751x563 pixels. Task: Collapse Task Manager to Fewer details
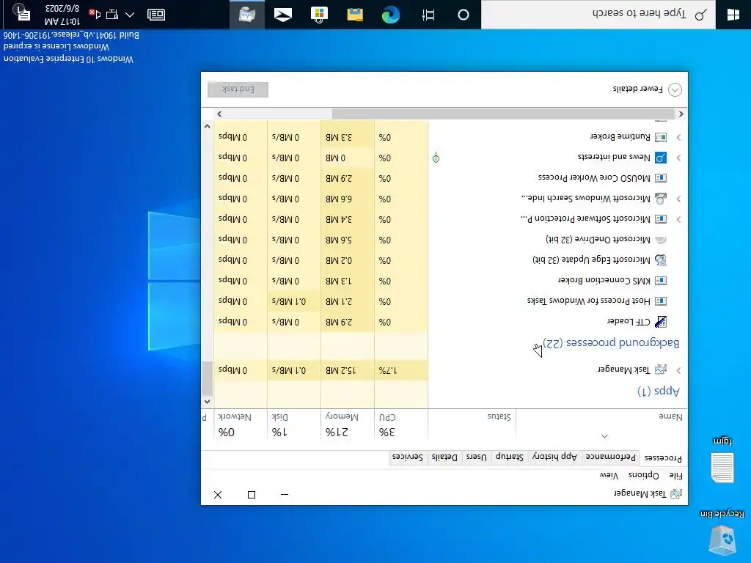pyautogui.click(x=648, y=89)
